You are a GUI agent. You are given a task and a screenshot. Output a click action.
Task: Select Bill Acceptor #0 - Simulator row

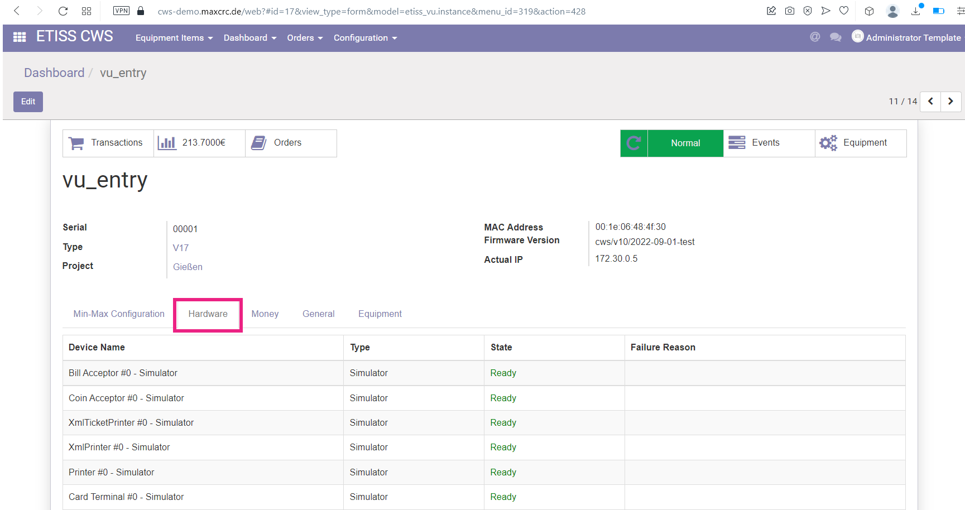[484, 373]
